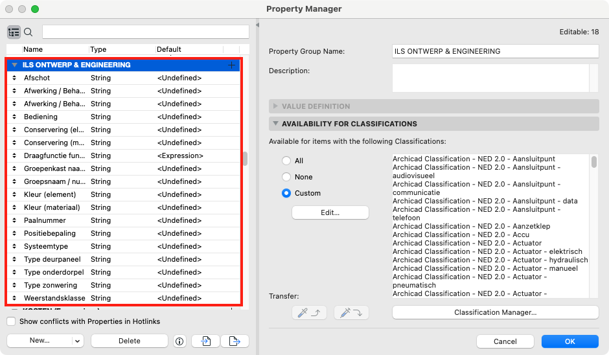Image resolution: width=609 pixels, height=355 pixels.
Task: Click reorder handle of Weerstandsklasse row
Action: (14, 298)
